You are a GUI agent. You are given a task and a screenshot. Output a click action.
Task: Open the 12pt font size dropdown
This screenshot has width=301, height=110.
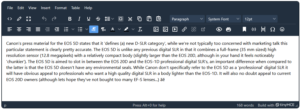pyautogui.click(x=260, y=19)
